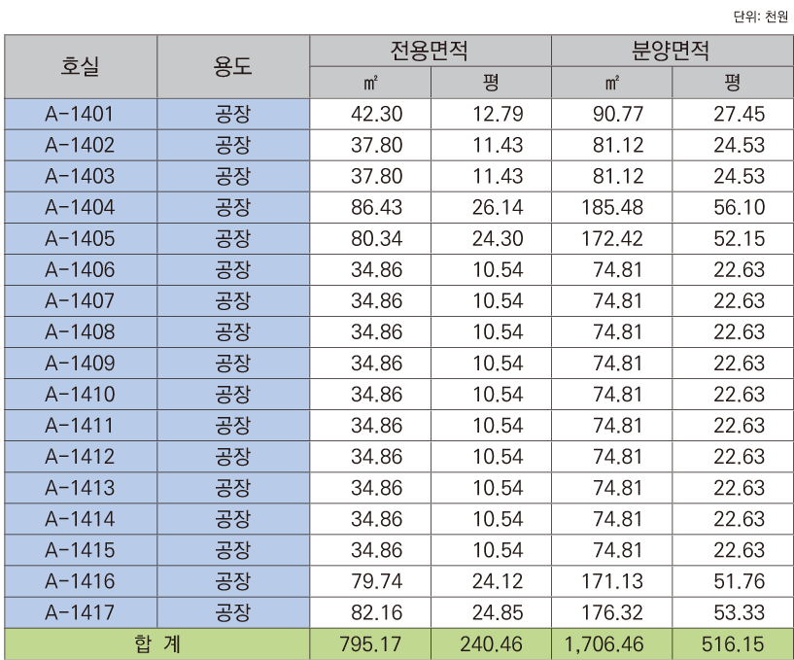This screenshot has height=660, width=794.
Task: Select the A-1401 room cell
Action: [80, 114]
